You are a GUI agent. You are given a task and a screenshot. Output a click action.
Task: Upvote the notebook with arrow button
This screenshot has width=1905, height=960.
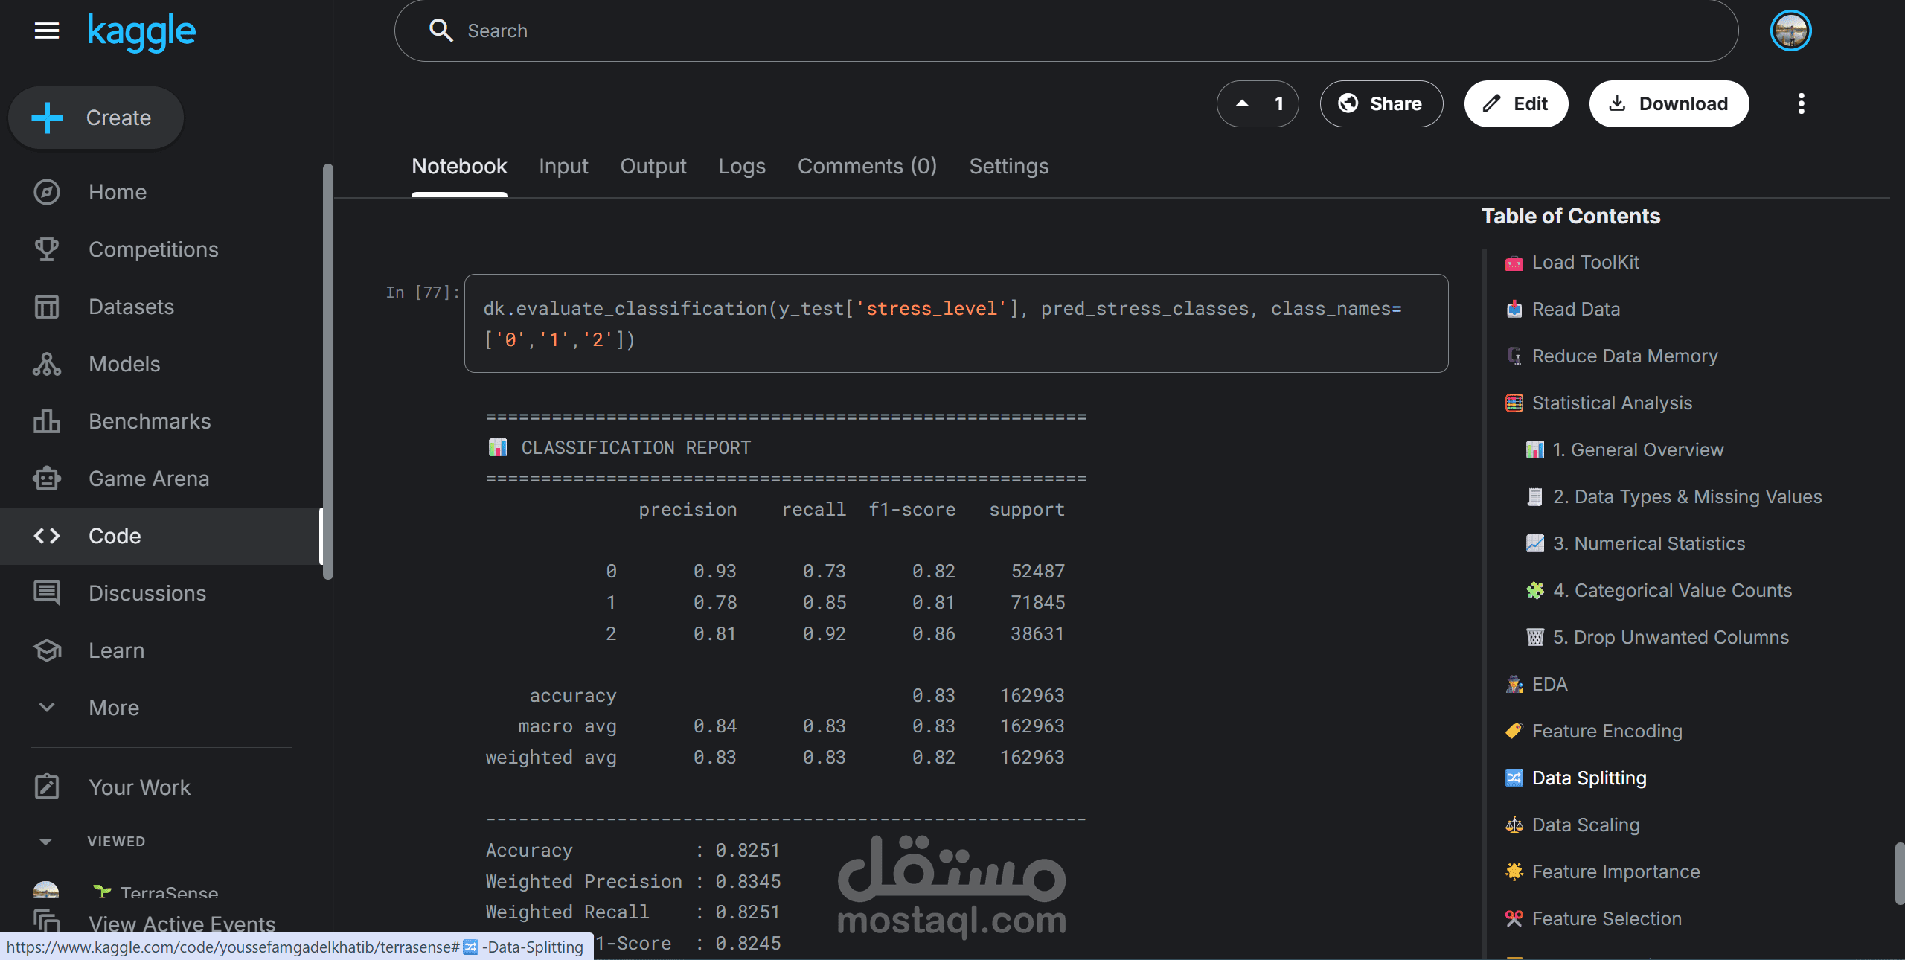coord(1241,104)
